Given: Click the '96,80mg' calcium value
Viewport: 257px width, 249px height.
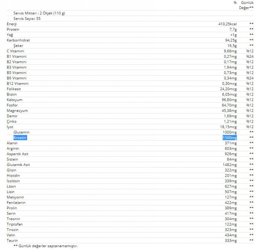Looking at the screenshot, I should click(x=229, y=100).
